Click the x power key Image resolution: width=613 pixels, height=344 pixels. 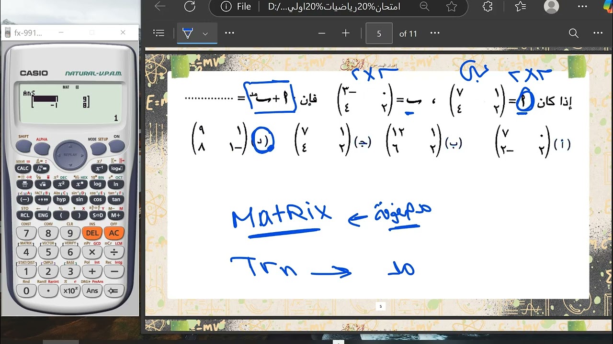(79, 184)
